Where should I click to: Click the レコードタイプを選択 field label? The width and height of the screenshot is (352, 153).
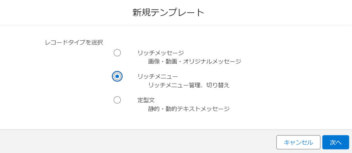(x=74, y=42)
